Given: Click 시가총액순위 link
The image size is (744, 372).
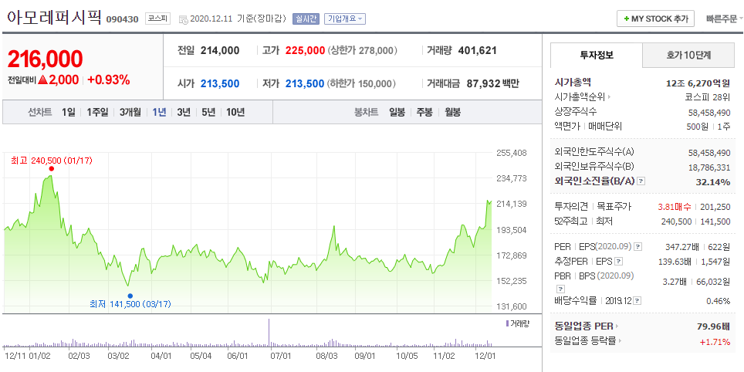Looking at the screenshot, I should point(580,97).
